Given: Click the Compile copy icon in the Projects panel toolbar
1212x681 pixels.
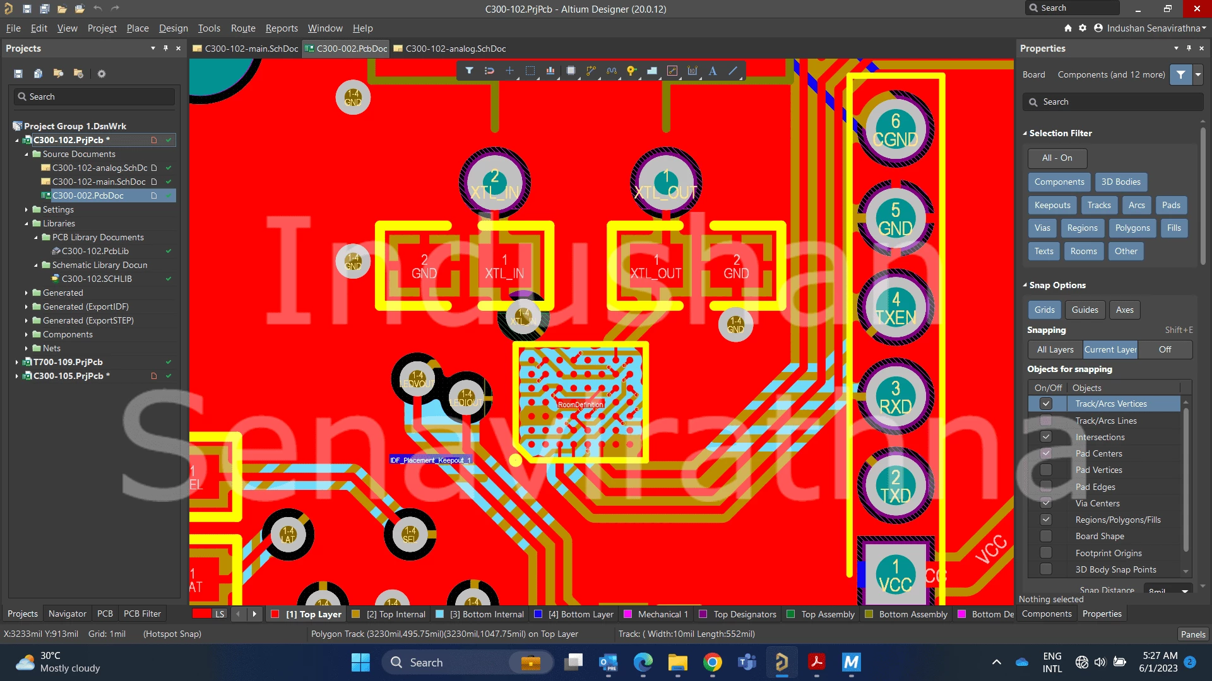Looking at the screenshot, I should click(x=38, y=74).
